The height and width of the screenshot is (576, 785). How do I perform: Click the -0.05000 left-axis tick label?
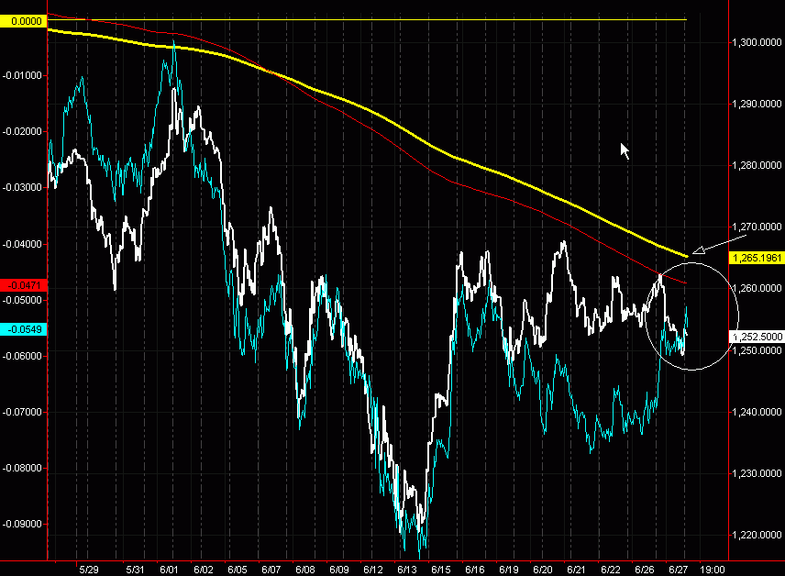[x=22, y=300]
